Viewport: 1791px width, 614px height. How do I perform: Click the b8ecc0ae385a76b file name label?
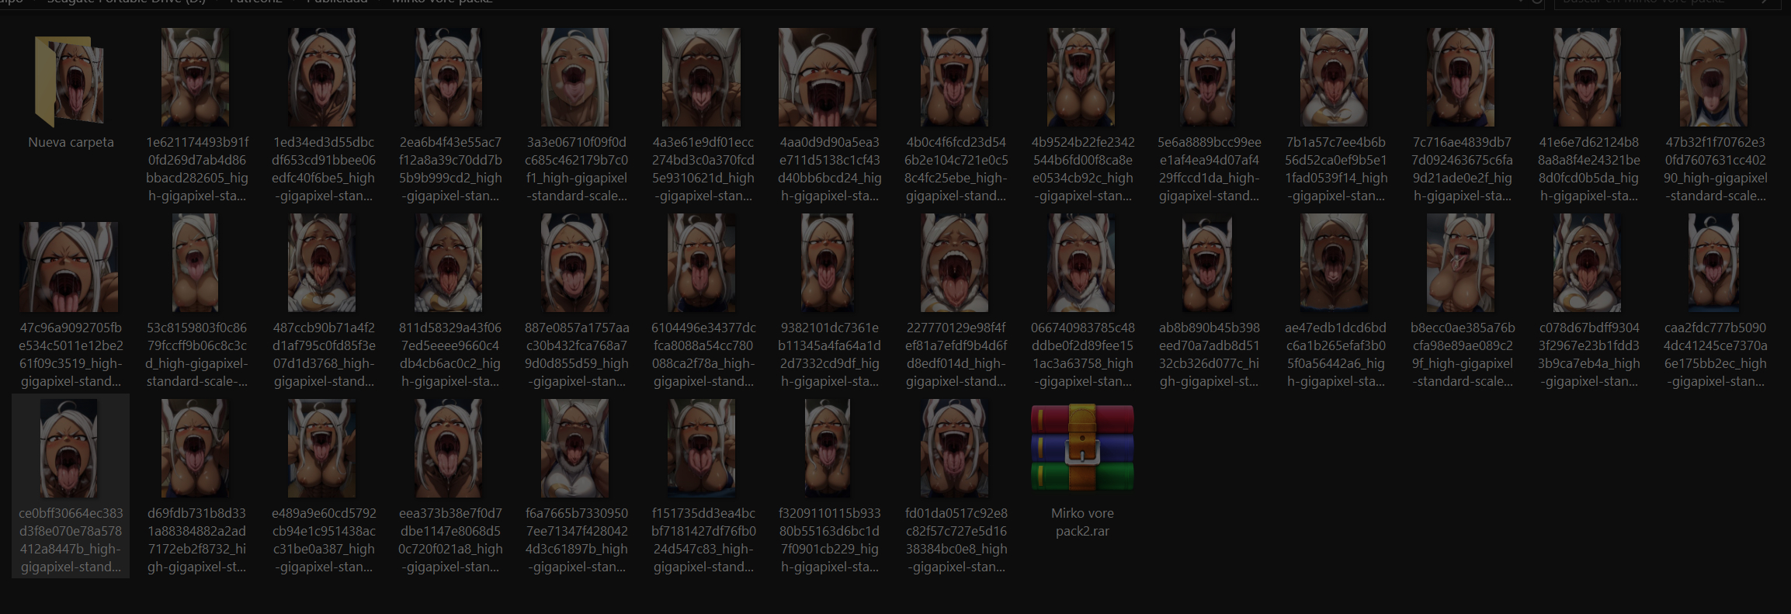pyautogui.click(x=1462, y=355)
